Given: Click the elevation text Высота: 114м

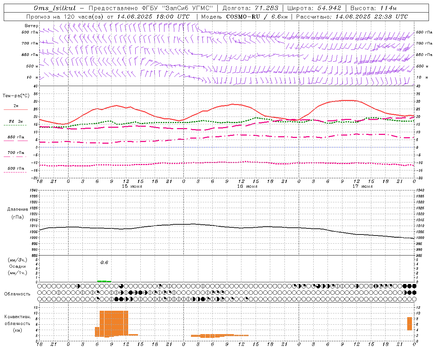Looking at the screenshot, I should [373, 8].
